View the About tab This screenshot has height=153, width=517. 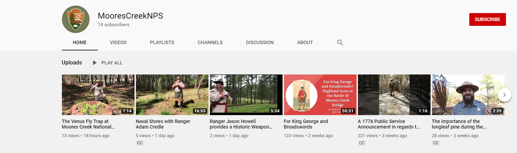tap(305, 42)
